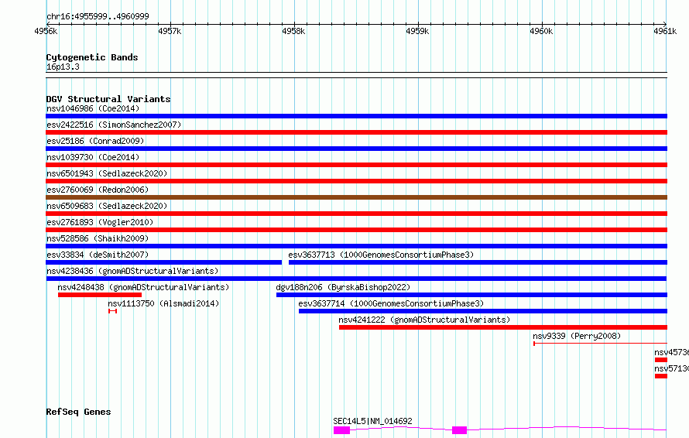Viewport: 689px width, 438px height.
Task: Click the first magenta SEC14L5 exon block
Action: 341,430
